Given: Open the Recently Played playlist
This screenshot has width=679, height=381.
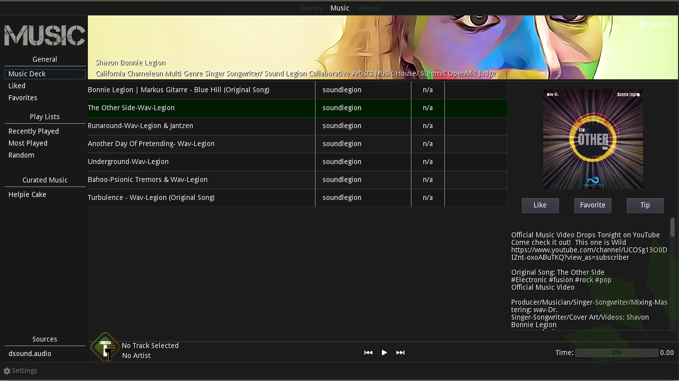Looking at the screenshot, I should tap(33, 131).
